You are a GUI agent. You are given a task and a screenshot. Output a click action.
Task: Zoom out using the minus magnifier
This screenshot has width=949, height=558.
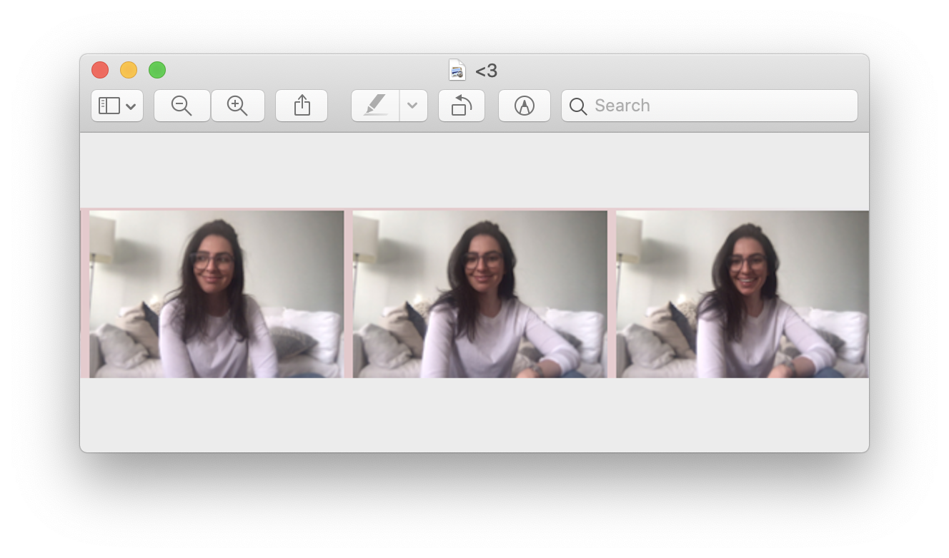pos(182,106)
